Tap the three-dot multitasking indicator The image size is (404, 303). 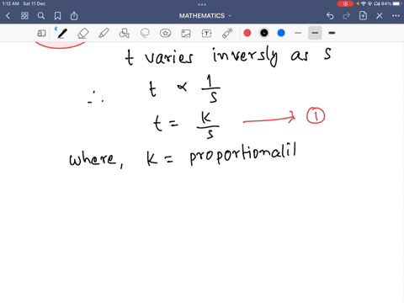(202, 4)
